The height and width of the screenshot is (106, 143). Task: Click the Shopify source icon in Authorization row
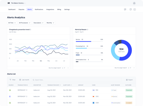[10, 103]
